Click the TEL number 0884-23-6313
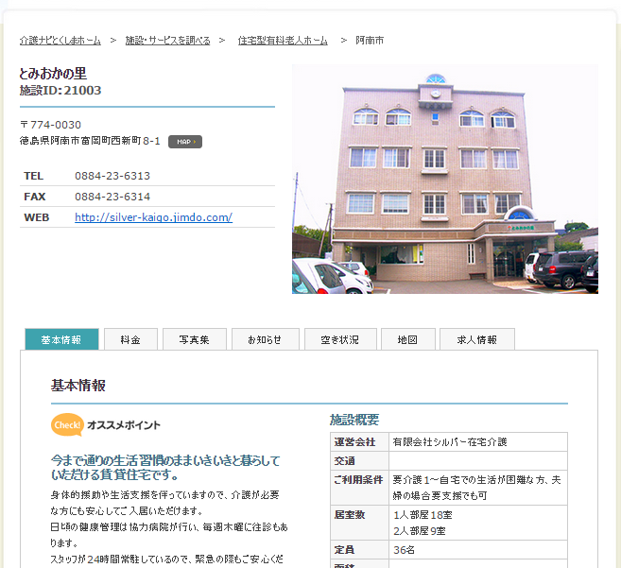Image resolution: width=621 pixels, height=568 pixels. (112, 176)
